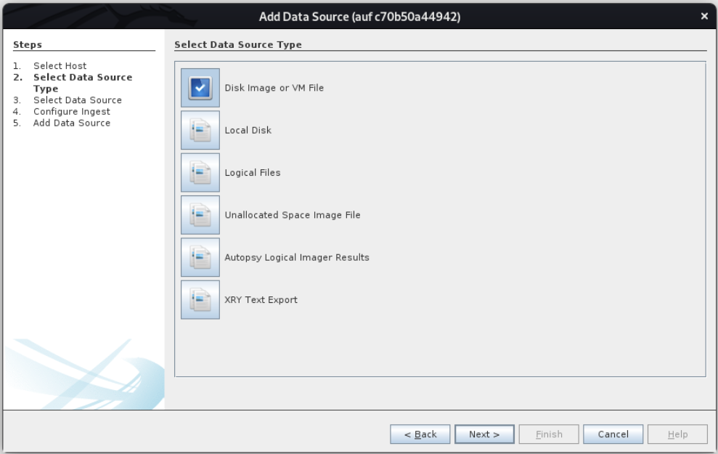
Task: Choose the Local Disk icon button
Action: [x=200, y=130]
